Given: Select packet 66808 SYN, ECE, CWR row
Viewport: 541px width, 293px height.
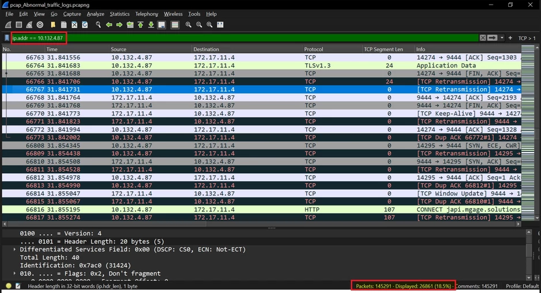Looking at the screenshot, I should pyautogui.click(x=261, y=145).
